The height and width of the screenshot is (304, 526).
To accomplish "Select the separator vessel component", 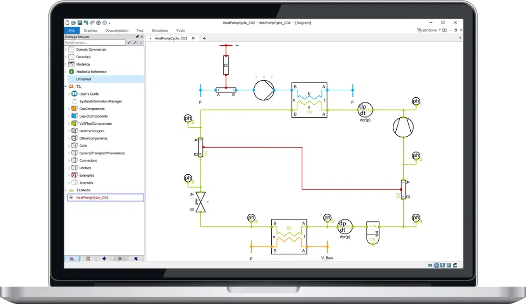I will tap(373, 233).
